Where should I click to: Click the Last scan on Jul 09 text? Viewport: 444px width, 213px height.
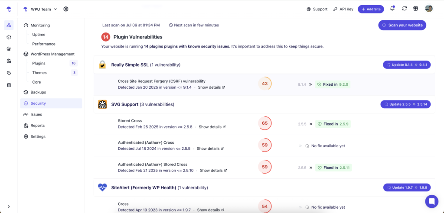pyautogui.click(x=131, y=25)
